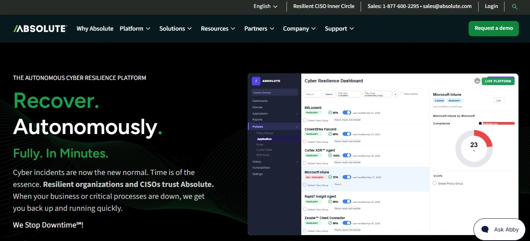
Task: Click the black Compliance legend square
Action: 480,123
